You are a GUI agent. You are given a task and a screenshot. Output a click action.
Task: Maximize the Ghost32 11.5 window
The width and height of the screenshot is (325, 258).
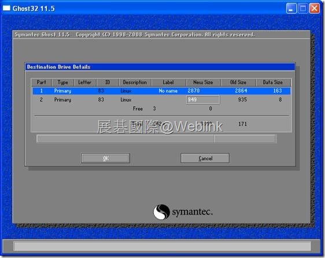[x=303, y=9]
